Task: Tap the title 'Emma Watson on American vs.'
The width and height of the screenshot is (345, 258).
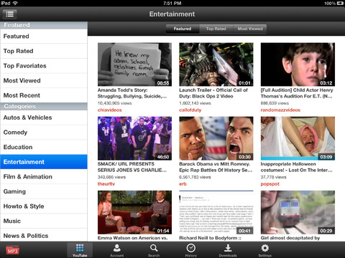Action: click(132, 238)
